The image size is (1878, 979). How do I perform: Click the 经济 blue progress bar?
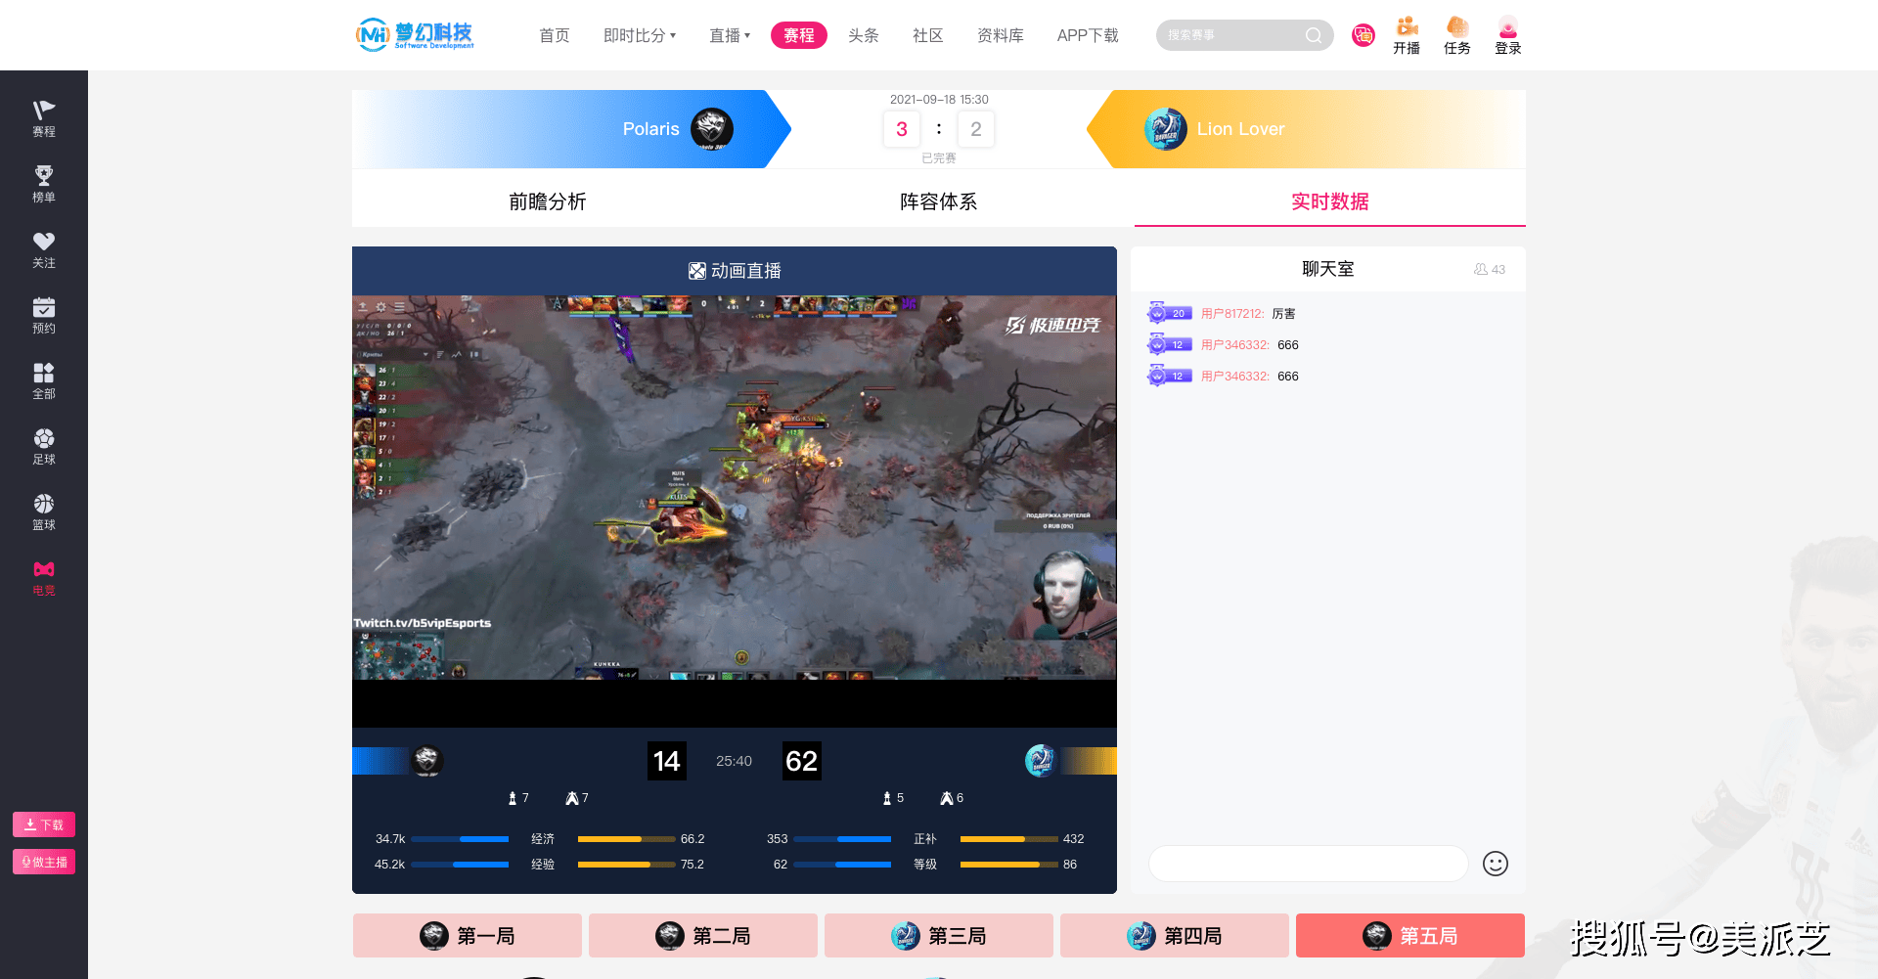click(460, 839)
